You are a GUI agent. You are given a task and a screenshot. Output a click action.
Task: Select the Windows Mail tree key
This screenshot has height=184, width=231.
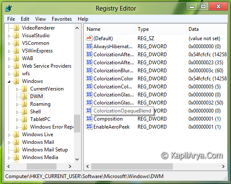click(x=38, y=142)
